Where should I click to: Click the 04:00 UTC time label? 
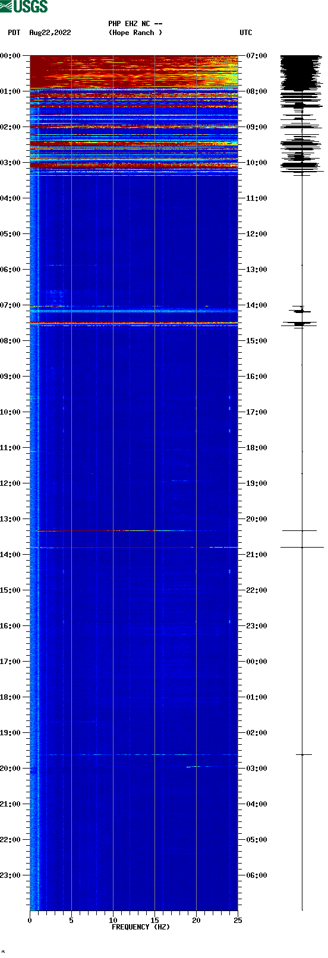coord(257,804)
